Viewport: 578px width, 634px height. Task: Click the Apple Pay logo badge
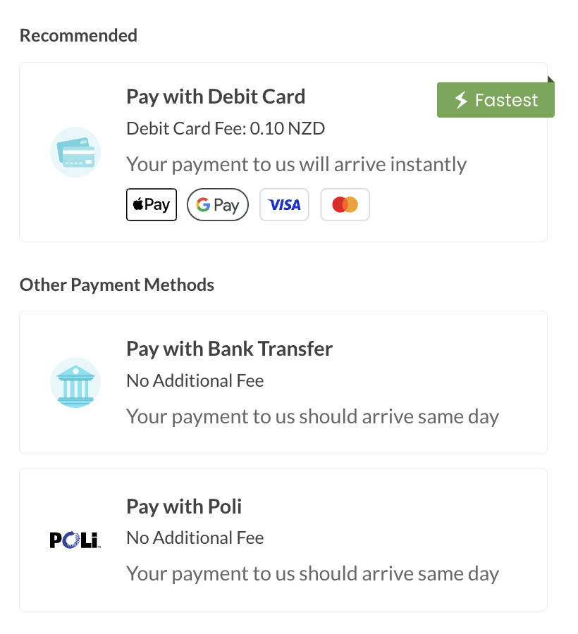click(x=152, y=204)
